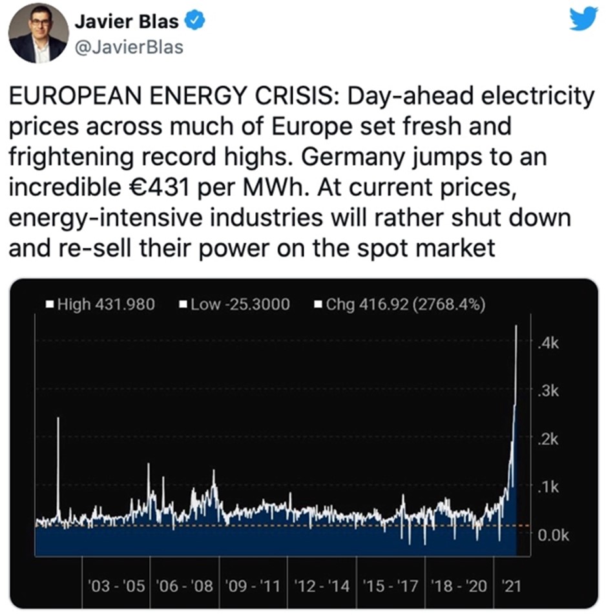This screenshot has height=615, width=606.
Task: Select the '15 - '17 period label
Action: [393, 586]
